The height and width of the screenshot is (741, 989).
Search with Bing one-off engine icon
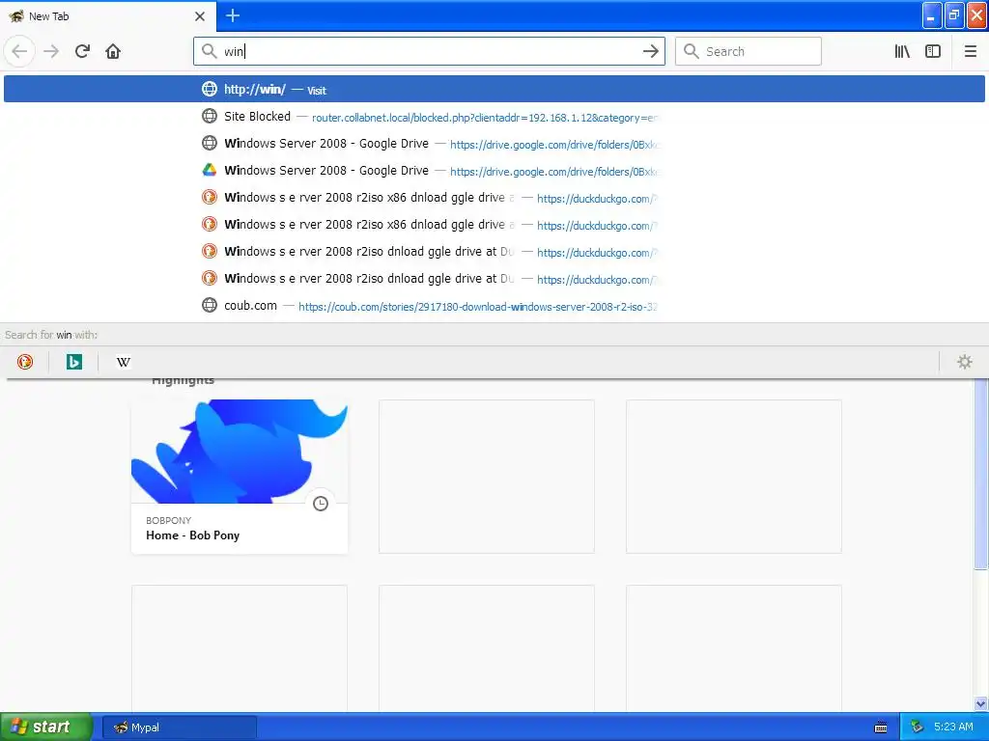point(74,362)
